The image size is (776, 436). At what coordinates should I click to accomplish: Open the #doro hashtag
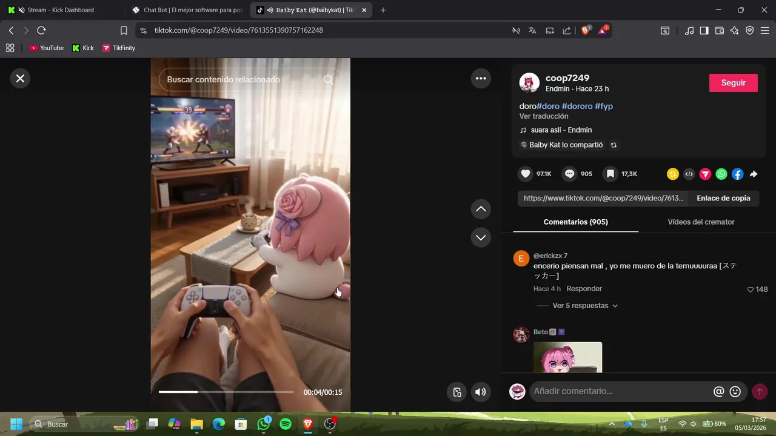548,106
